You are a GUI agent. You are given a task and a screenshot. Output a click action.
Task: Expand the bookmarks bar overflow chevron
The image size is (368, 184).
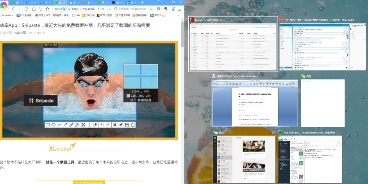pyautogui.click(x=179, y=15)
